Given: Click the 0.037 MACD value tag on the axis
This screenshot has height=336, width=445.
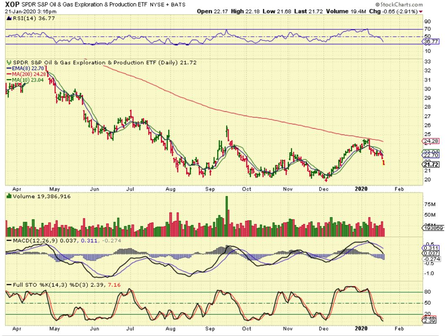Looking at the screenshot, I should click(431, 253).
